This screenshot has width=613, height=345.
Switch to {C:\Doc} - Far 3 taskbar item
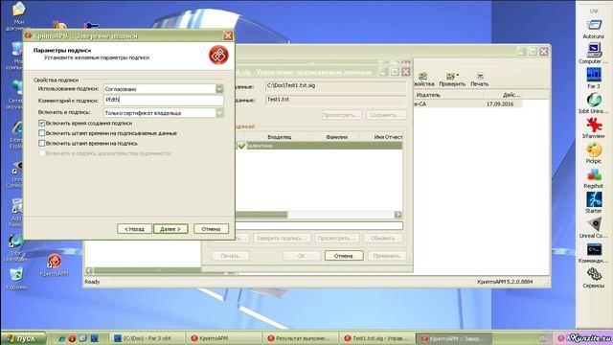(147, 338)
